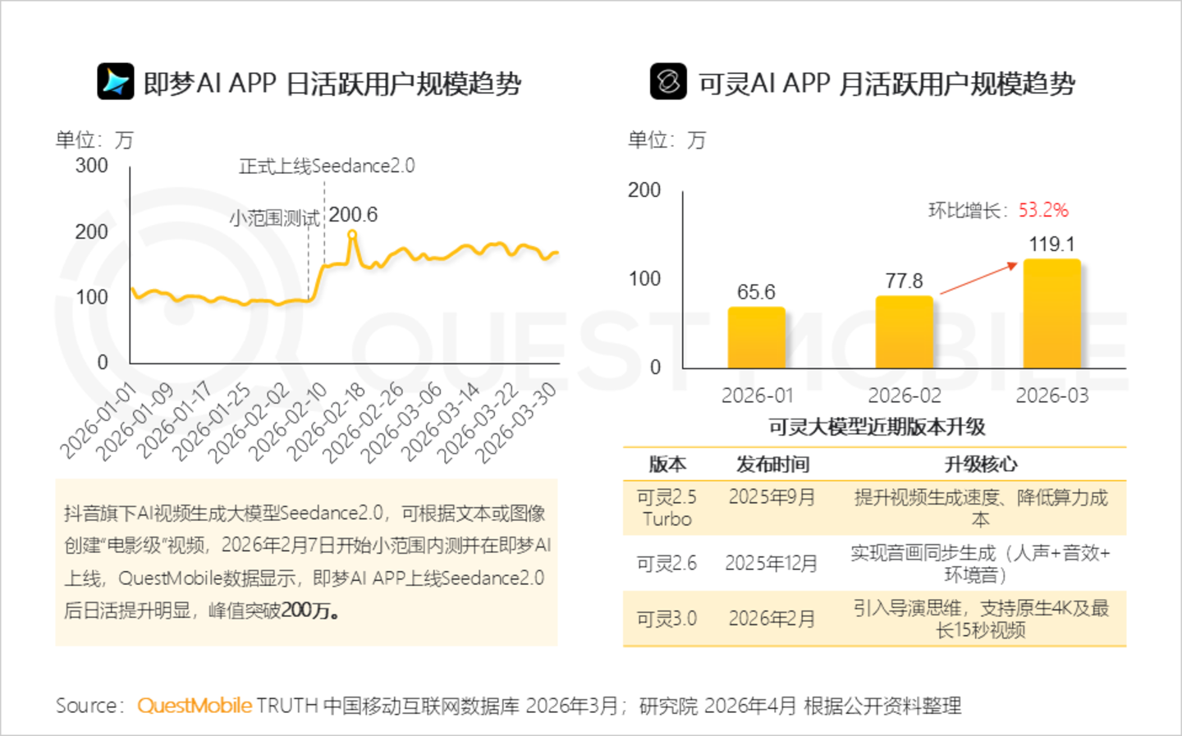
Task: Click the 可灵AI app logo icon
Action: [668, 81]
